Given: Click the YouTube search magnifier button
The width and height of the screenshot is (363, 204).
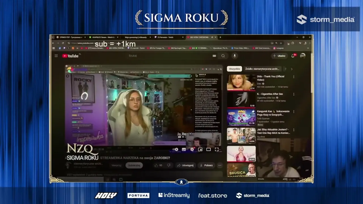Looking at the screenshot, I should (223, 56).
